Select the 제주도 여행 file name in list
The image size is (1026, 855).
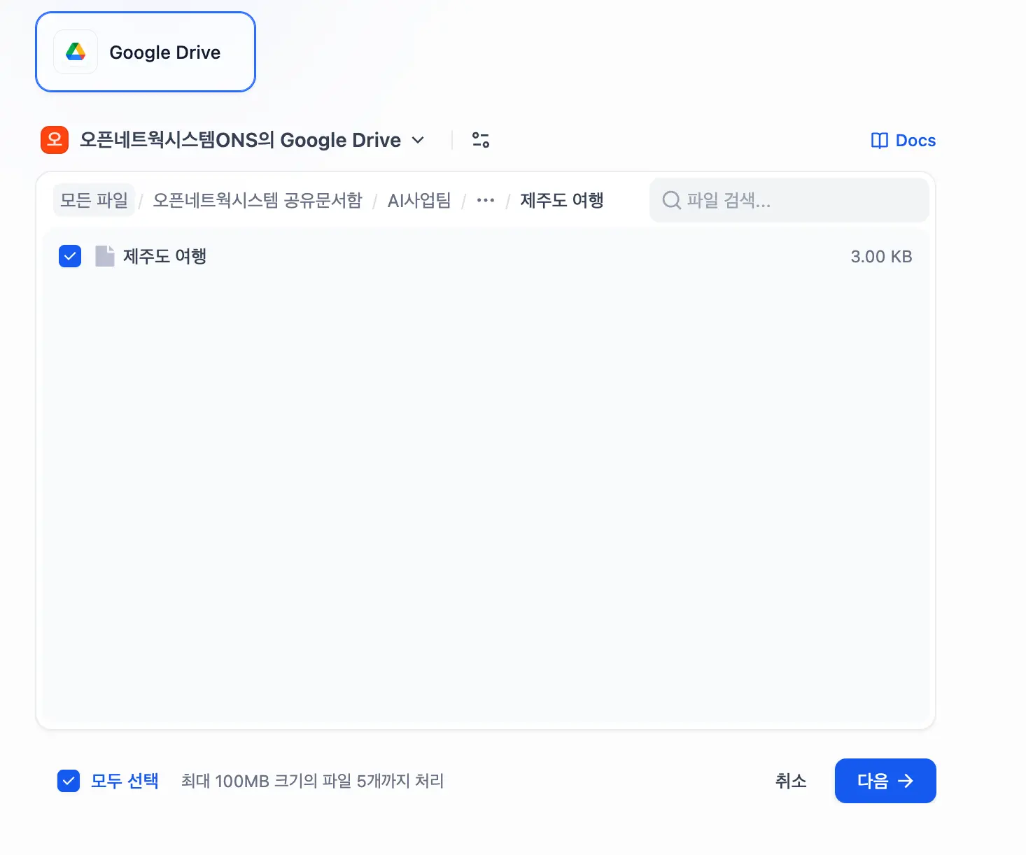click(x=164, y=256)
